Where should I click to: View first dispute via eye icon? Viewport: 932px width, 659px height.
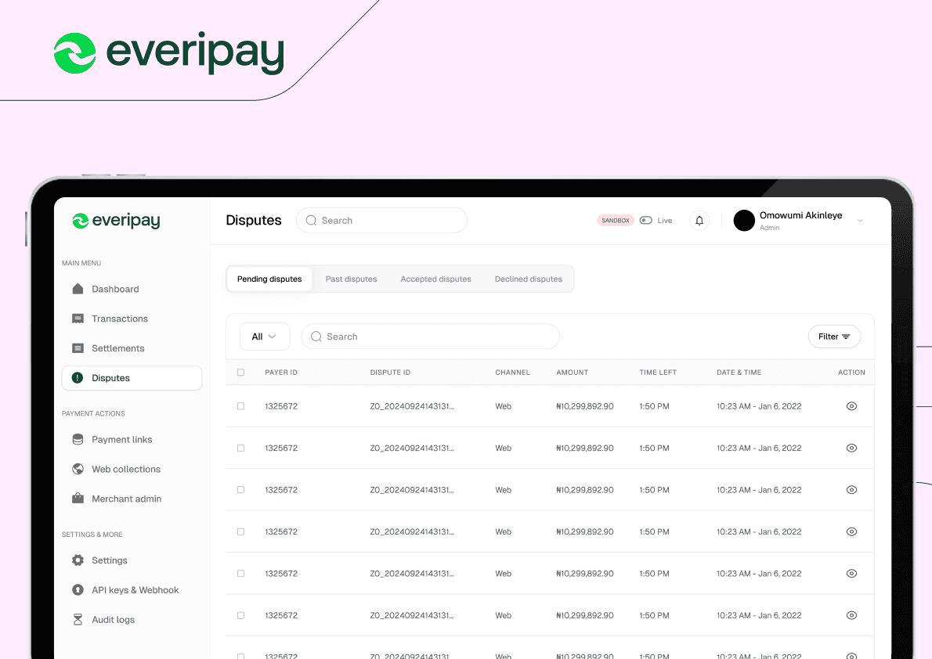pos(852,406)
